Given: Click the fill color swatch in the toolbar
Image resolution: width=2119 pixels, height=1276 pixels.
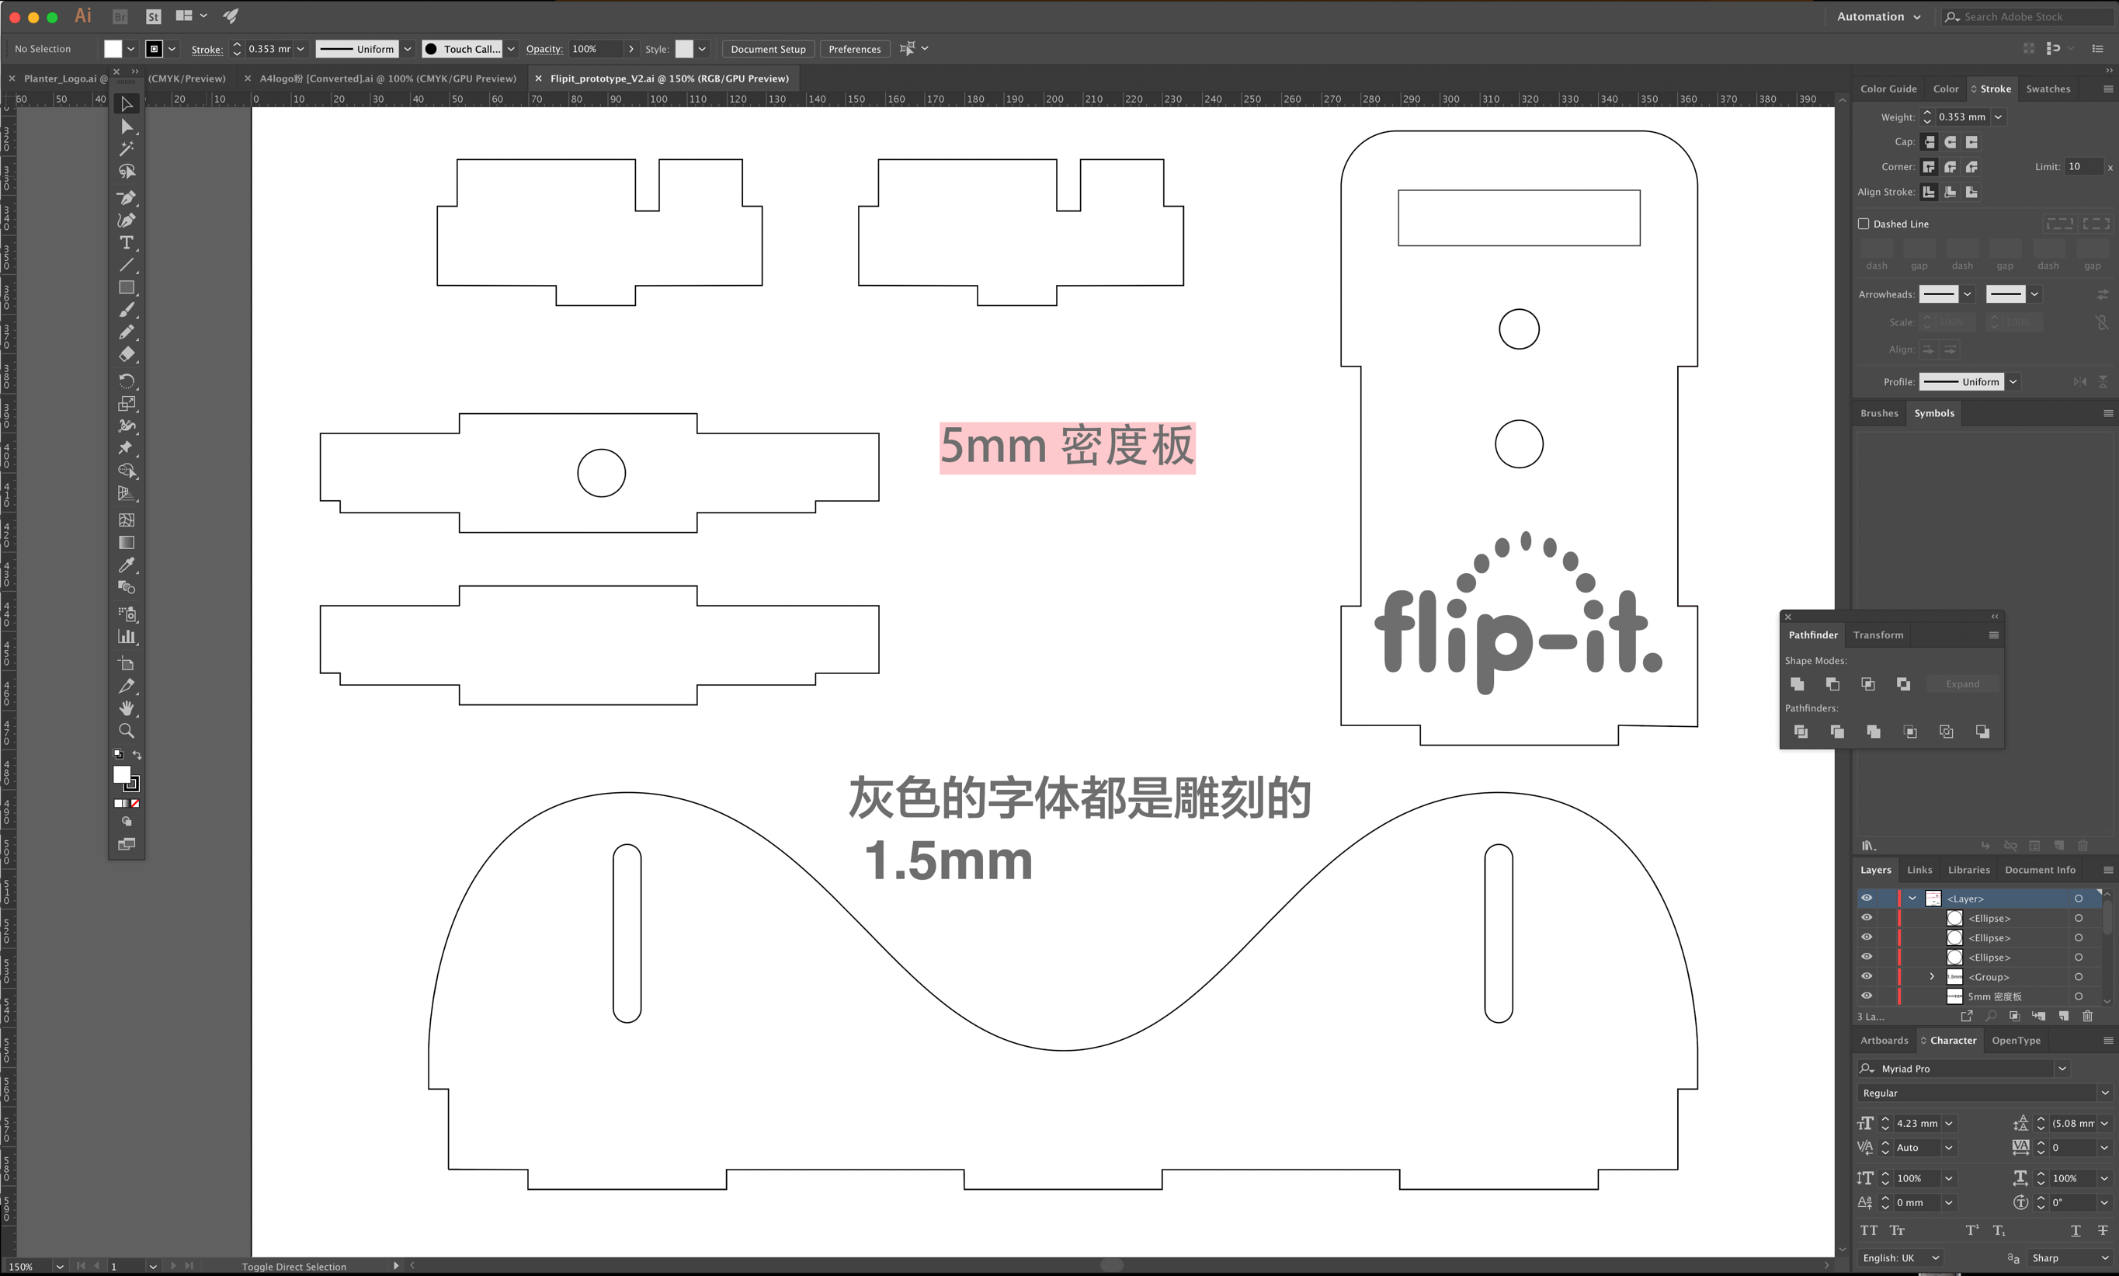Looking at the screenshot, I should tap(120, 775).
